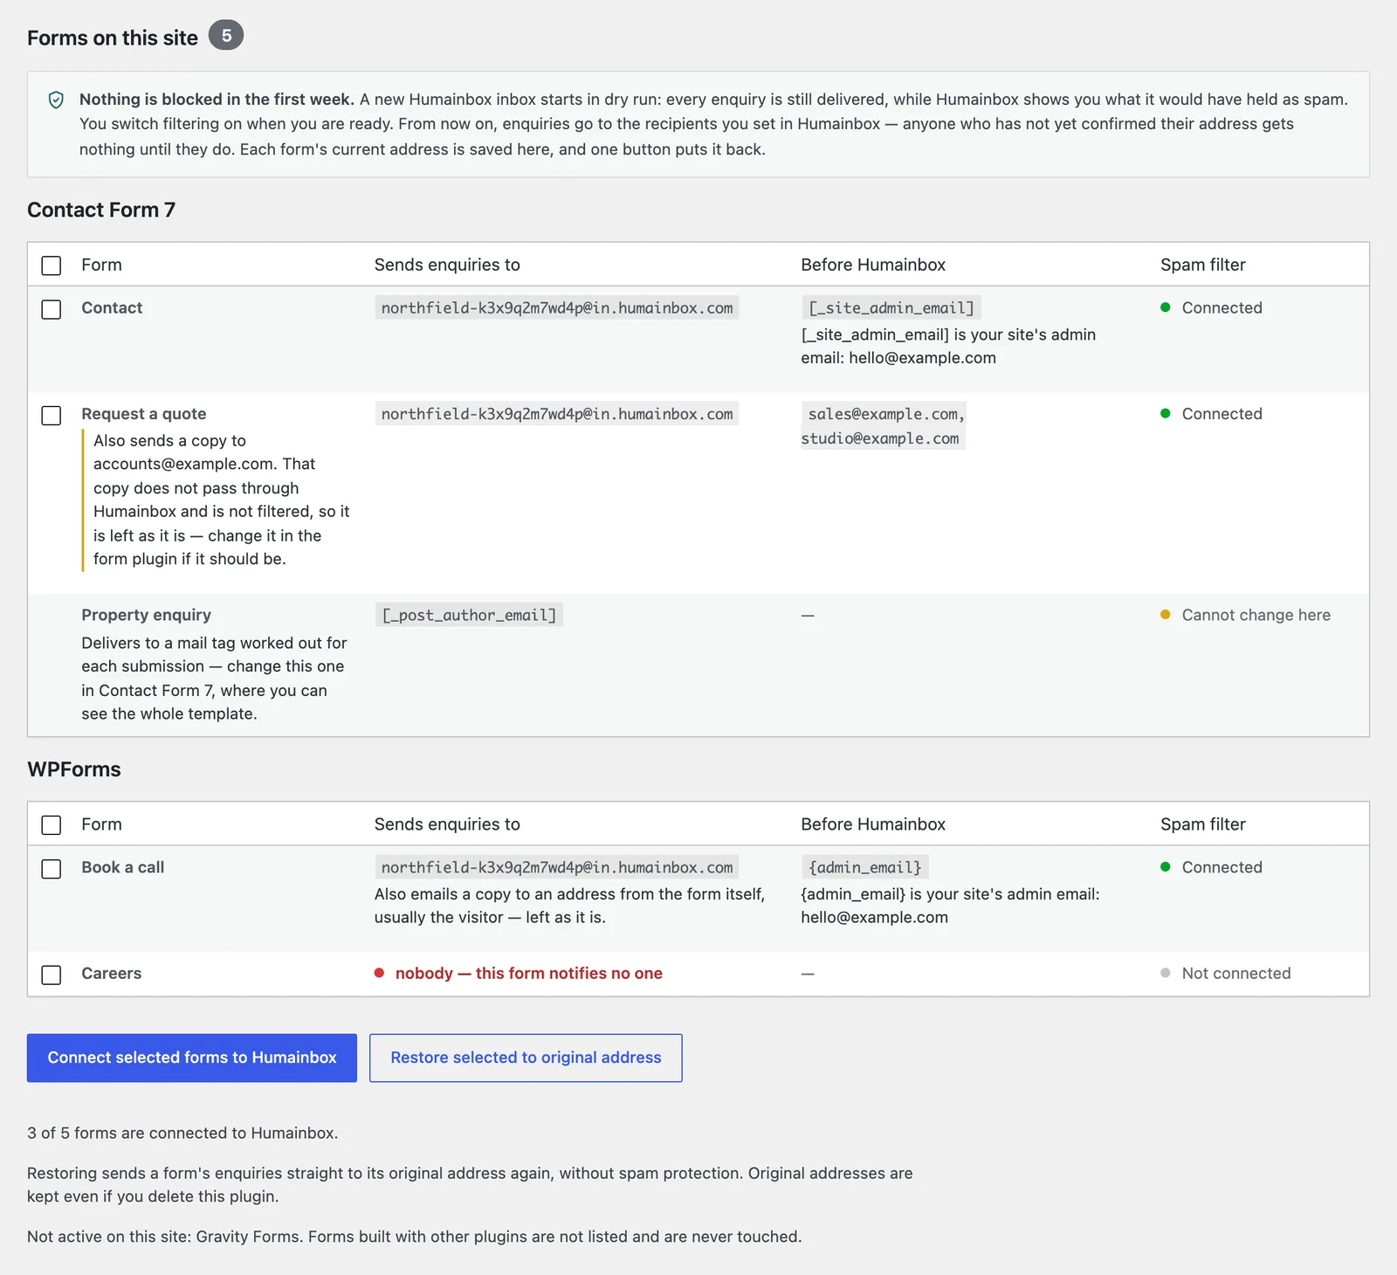Click the WPForms section heading
Viewport: 1397px width, 1275px height.
pyautogui.click(x=74, y=769)
